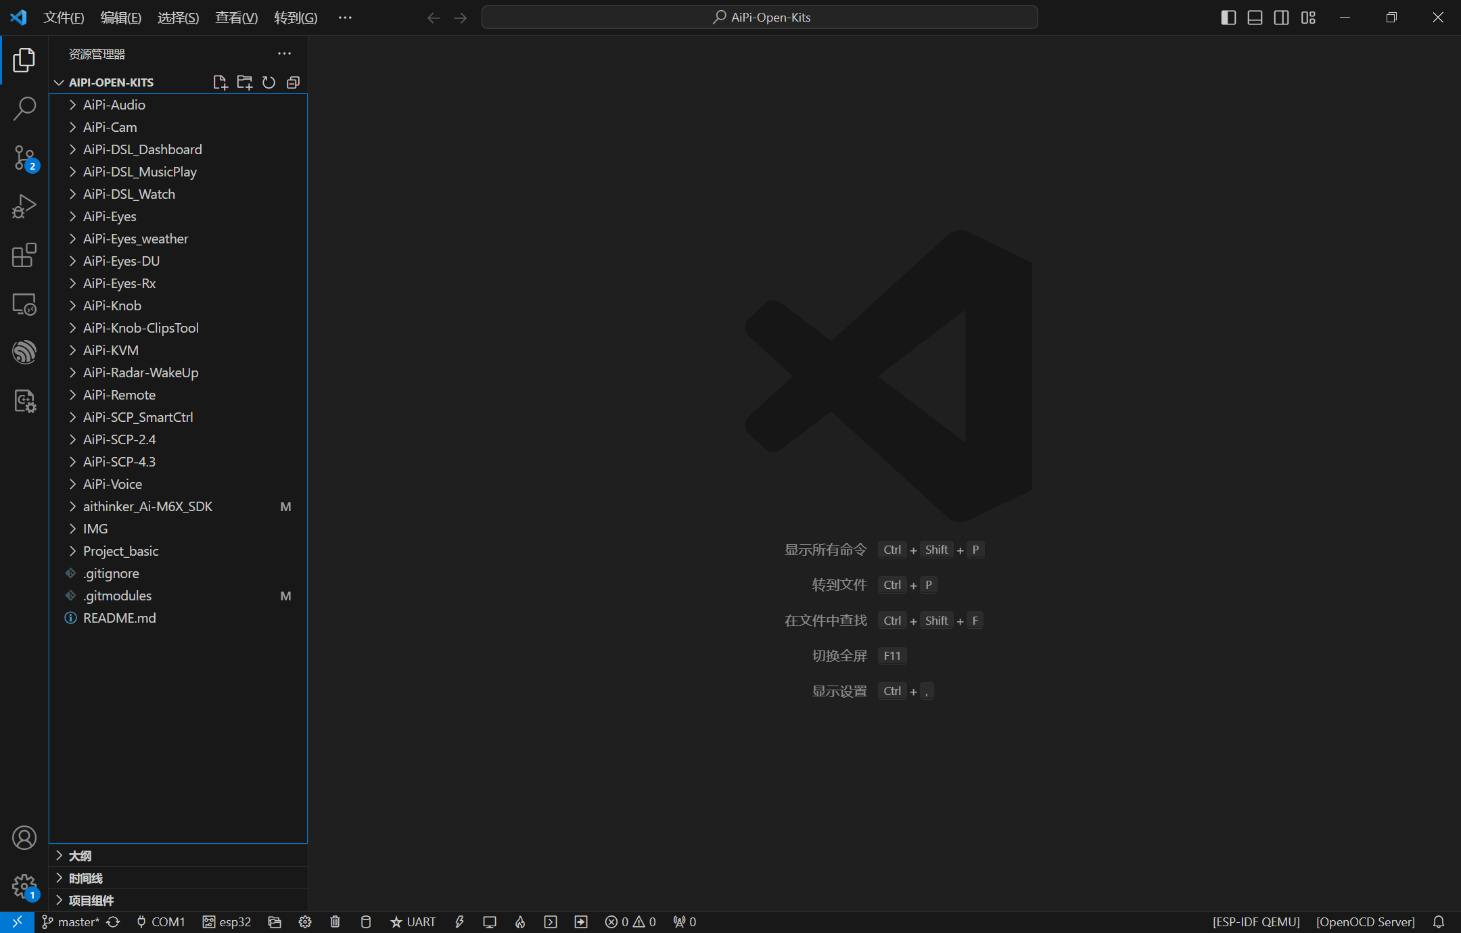
Task: Open the .gitmodules file
Action: click(179, 596)
